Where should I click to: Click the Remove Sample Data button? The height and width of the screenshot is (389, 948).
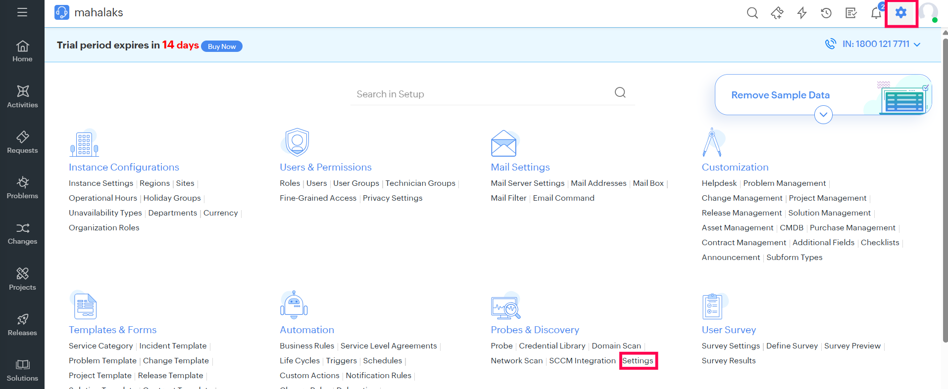[x=780, y=95]
